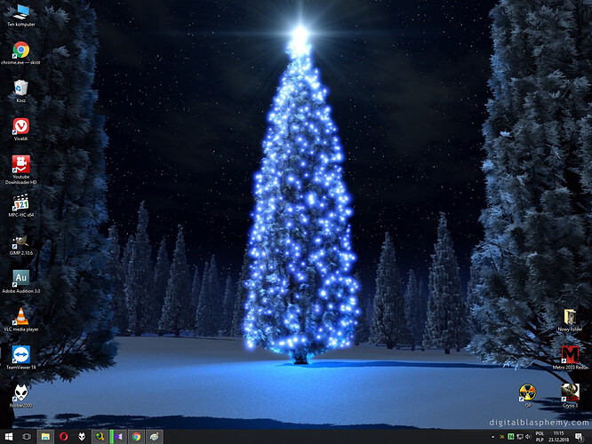Select the VLC media player icon
Image resolution: width=592 pixels, height=444 pixels.
pos(20,317)
